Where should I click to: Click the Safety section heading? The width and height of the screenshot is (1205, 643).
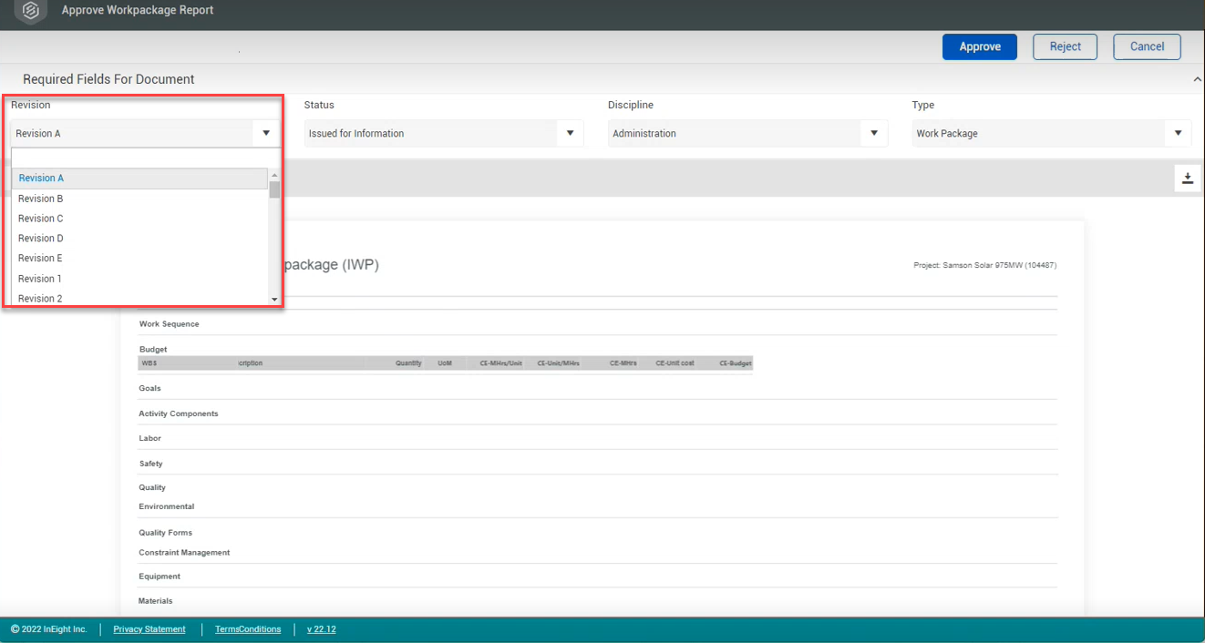pyautogui.click(x=150, y=464)
